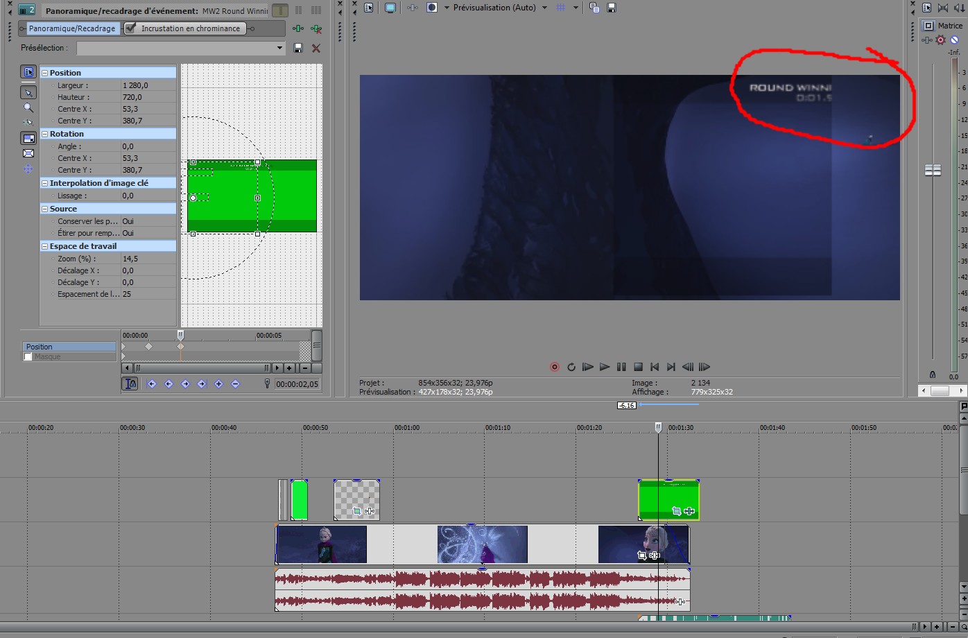Click move freely arrows icon
The image size is (968, 638).
pos(28,169)
